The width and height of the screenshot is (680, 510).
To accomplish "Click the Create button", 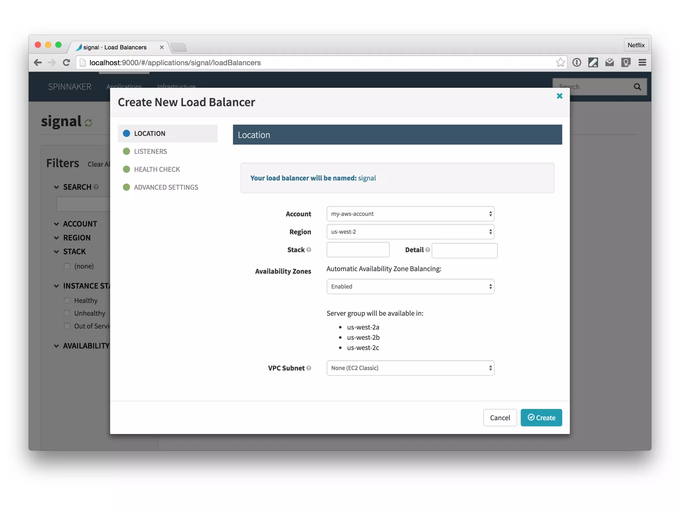I will [541, 417].
